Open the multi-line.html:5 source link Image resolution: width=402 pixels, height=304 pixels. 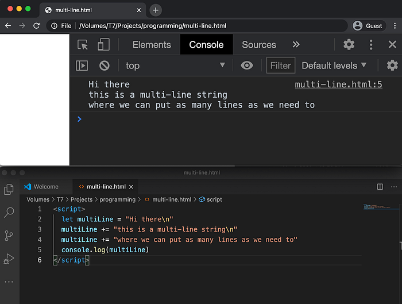tap(338, 84)
